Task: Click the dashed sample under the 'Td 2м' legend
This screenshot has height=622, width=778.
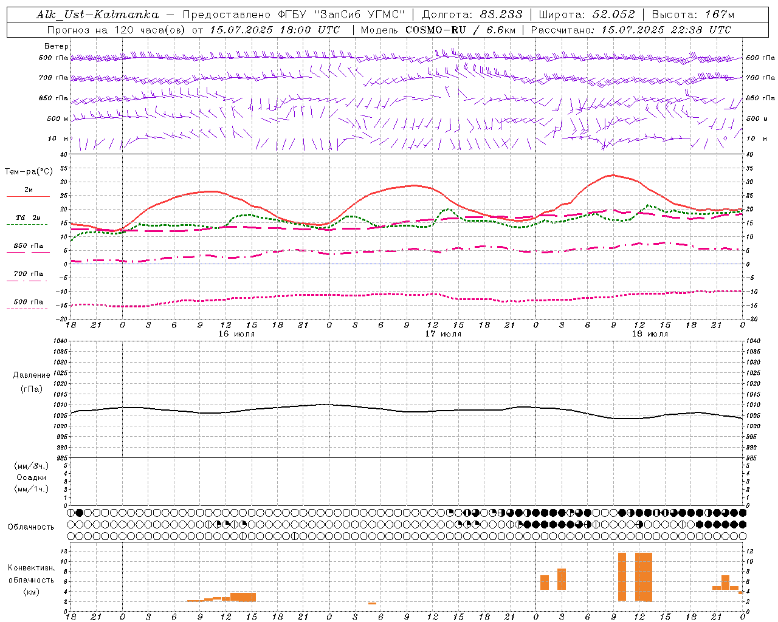Action: (27, 224)
